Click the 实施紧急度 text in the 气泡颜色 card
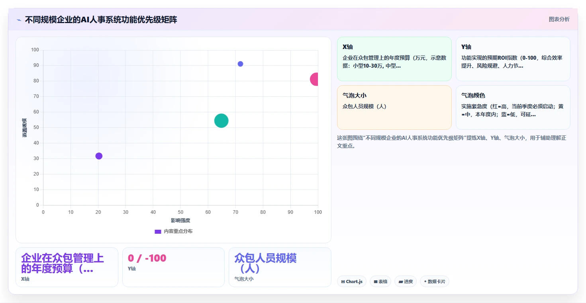This screenshot has width=586, height=303. [512, 110]
